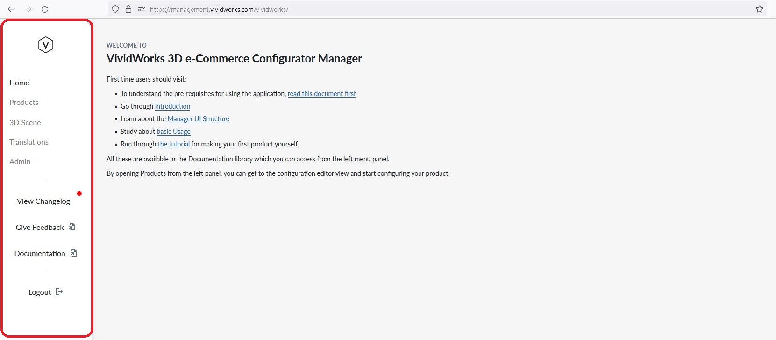Click the external link icon next to Give Feedback

point(72,227)
